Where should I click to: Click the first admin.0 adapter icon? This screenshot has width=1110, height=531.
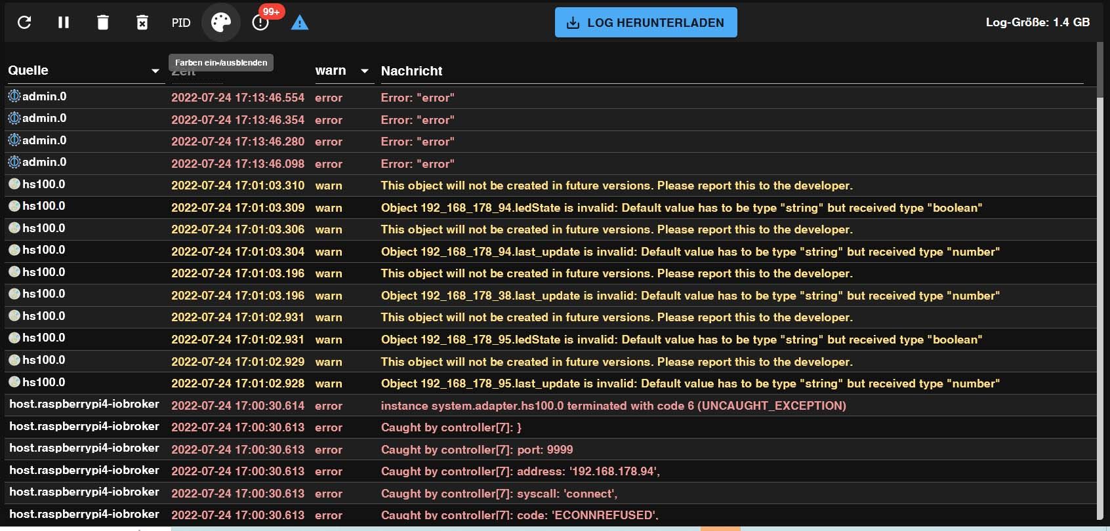[x=14, y=96]
